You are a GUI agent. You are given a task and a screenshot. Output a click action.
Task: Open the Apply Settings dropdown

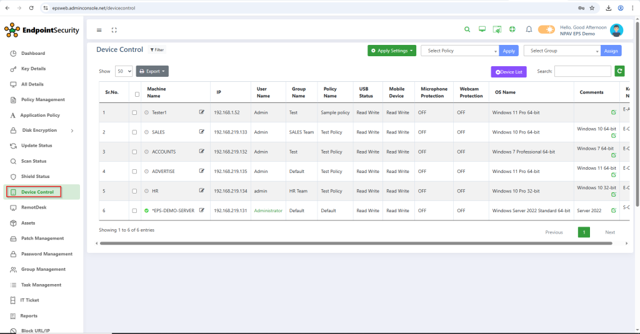click(392, 51)
